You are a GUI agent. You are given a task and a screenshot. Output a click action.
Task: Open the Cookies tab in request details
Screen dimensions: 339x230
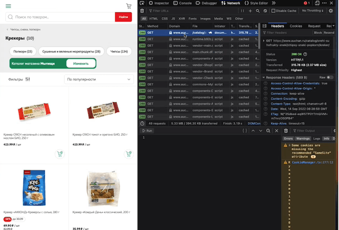296,26
